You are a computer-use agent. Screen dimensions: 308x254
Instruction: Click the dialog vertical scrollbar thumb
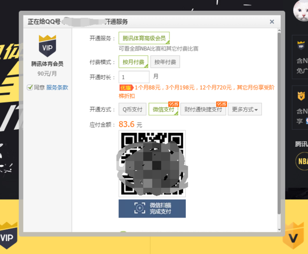tap(279, 124)
